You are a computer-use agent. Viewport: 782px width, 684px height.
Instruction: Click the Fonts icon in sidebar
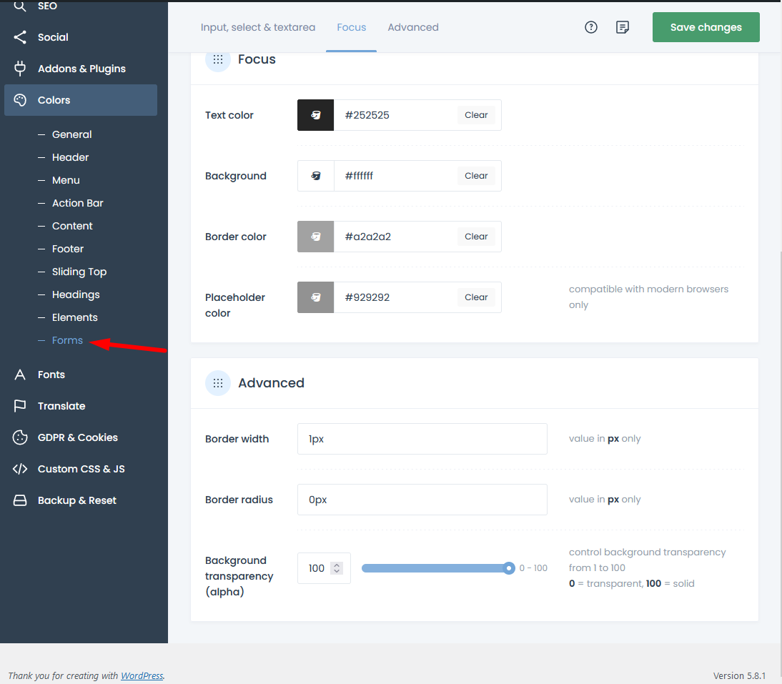click(x=20, y=375)
